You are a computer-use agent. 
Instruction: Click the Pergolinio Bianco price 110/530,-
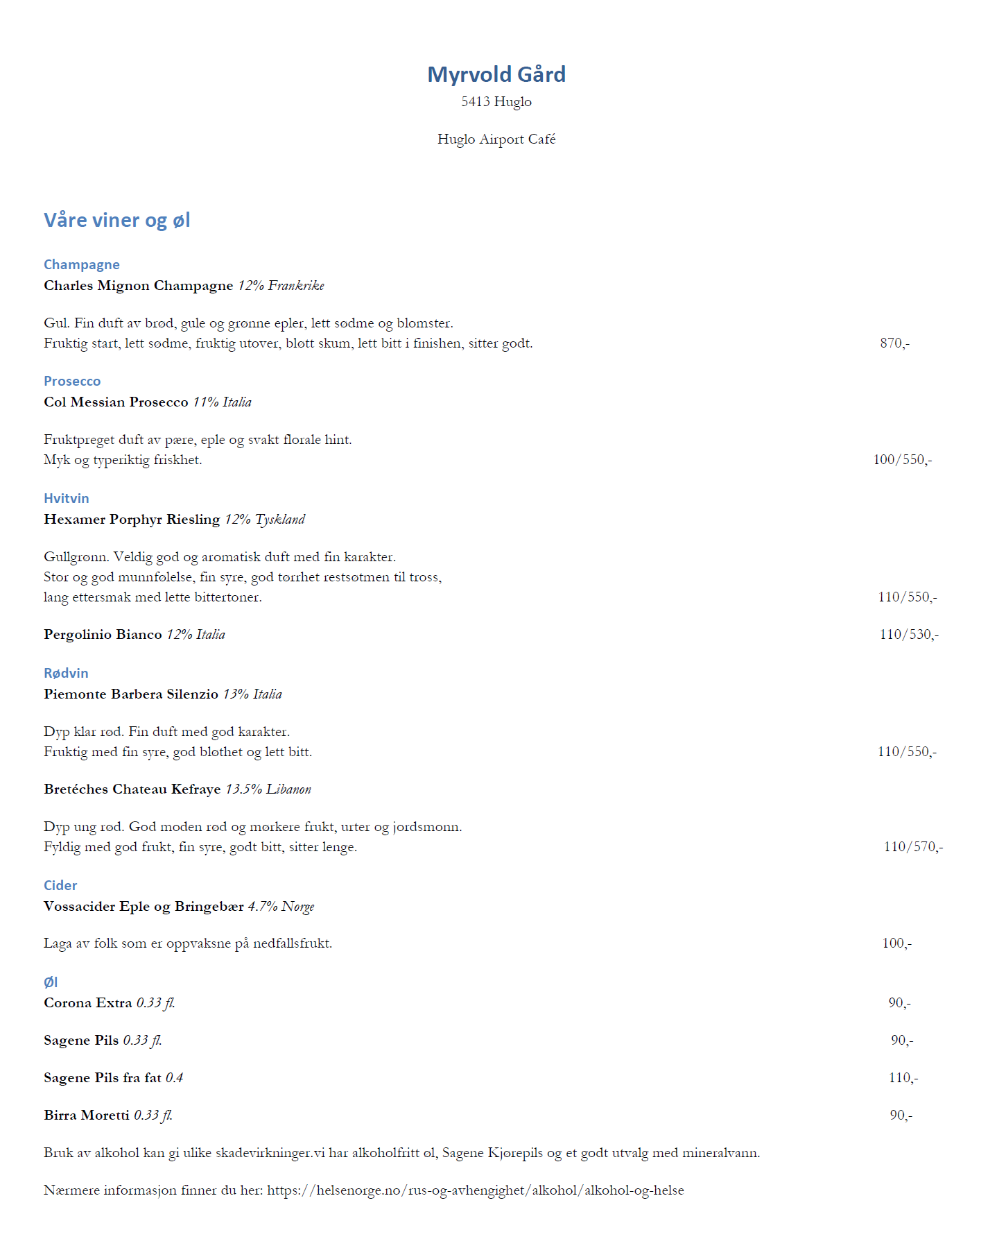coord(909,635)
